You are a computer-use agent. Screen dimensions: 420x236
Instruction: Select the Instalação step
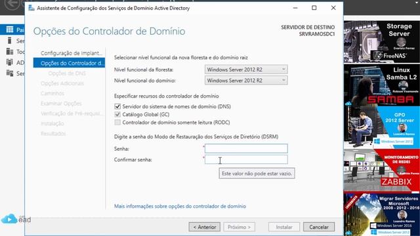click(52, 123)
